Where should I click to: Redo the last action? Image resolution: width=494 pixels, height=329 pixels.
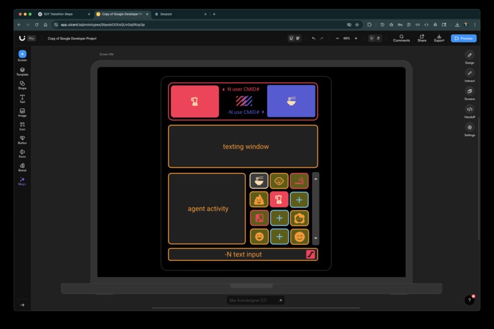[x=321, y=39]
